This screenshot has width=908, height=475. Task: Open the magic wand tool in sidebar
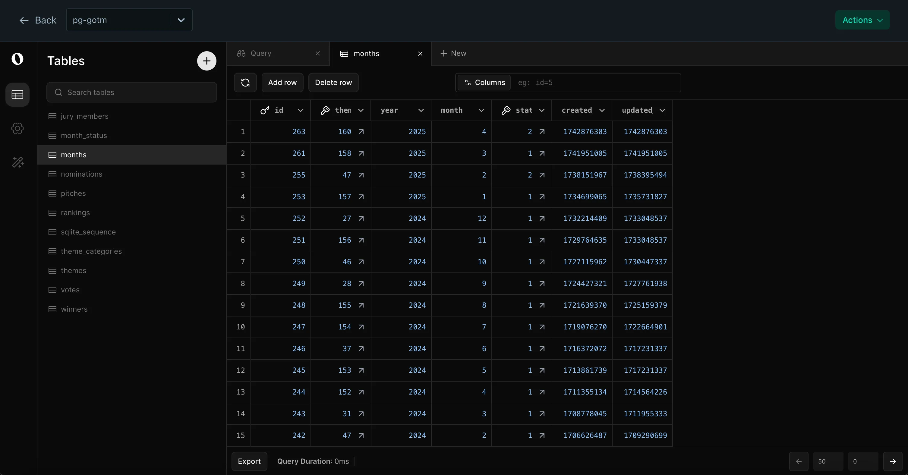click(17, 162)
